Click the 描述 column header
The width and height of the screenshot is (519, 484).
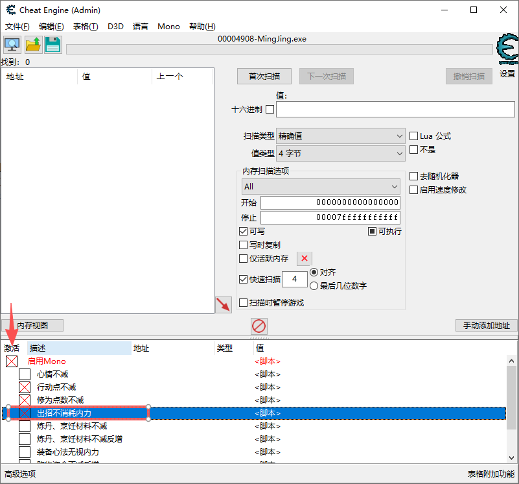click(x=79, y=348)
